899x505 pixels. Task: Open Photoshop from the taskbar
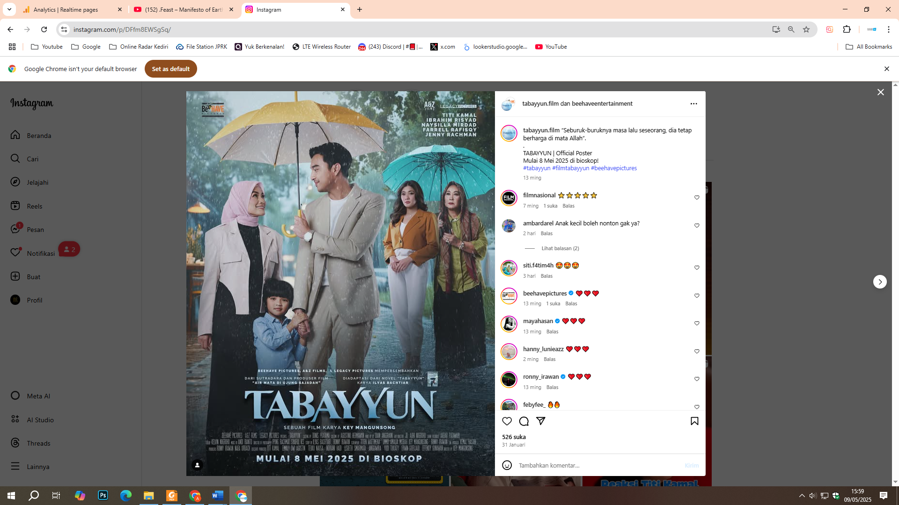coord(103,496)
